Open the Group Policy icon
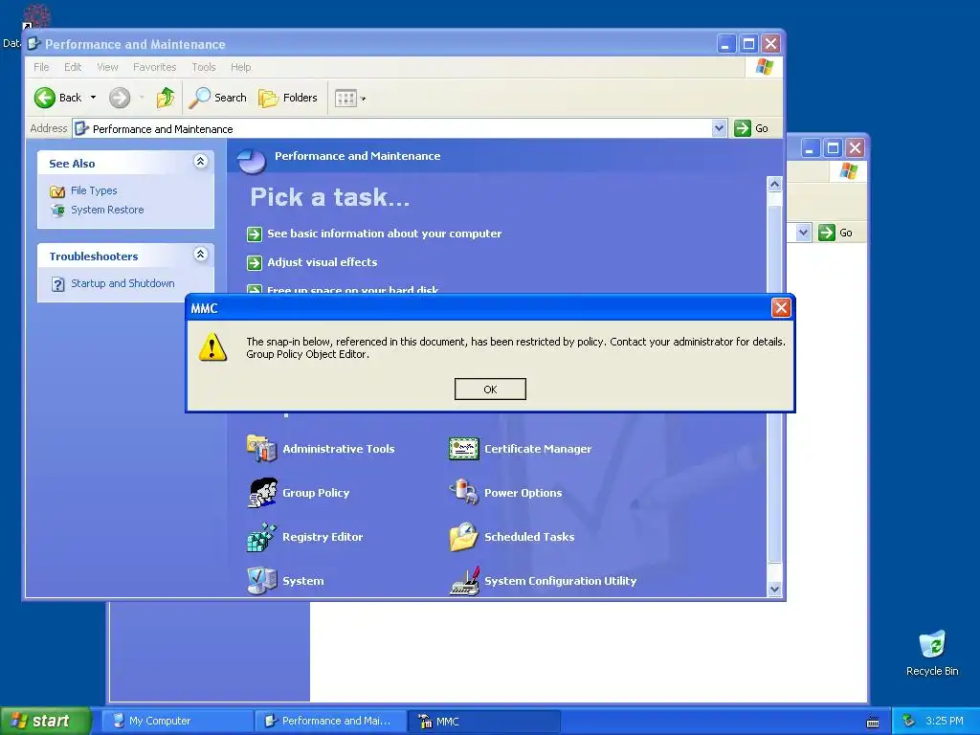This screenshot has height=735, width=980. pyautogui.click(x=261, y=493)
